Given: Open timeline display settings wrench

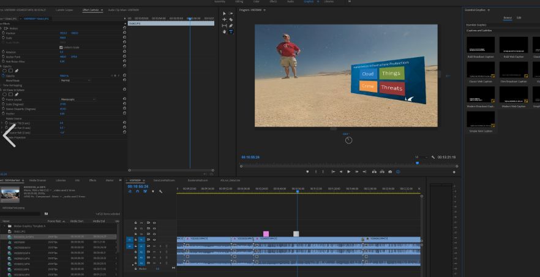Looking at the screenshot, I should (160, 192).
